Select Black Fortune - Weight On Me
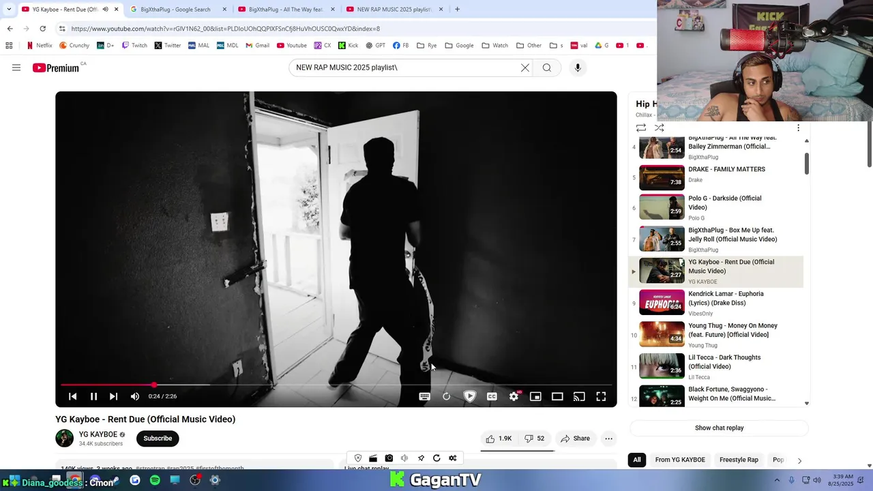The image size is (873, 491). coord(715,396)
